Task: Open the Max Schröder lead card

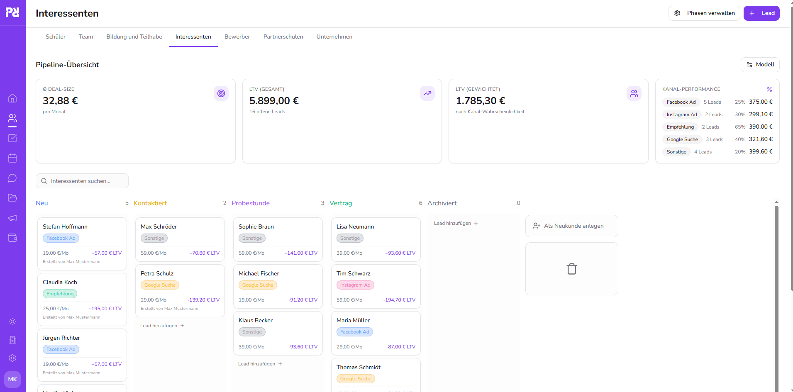Action: pyautogui.click(x=180, y=240)
